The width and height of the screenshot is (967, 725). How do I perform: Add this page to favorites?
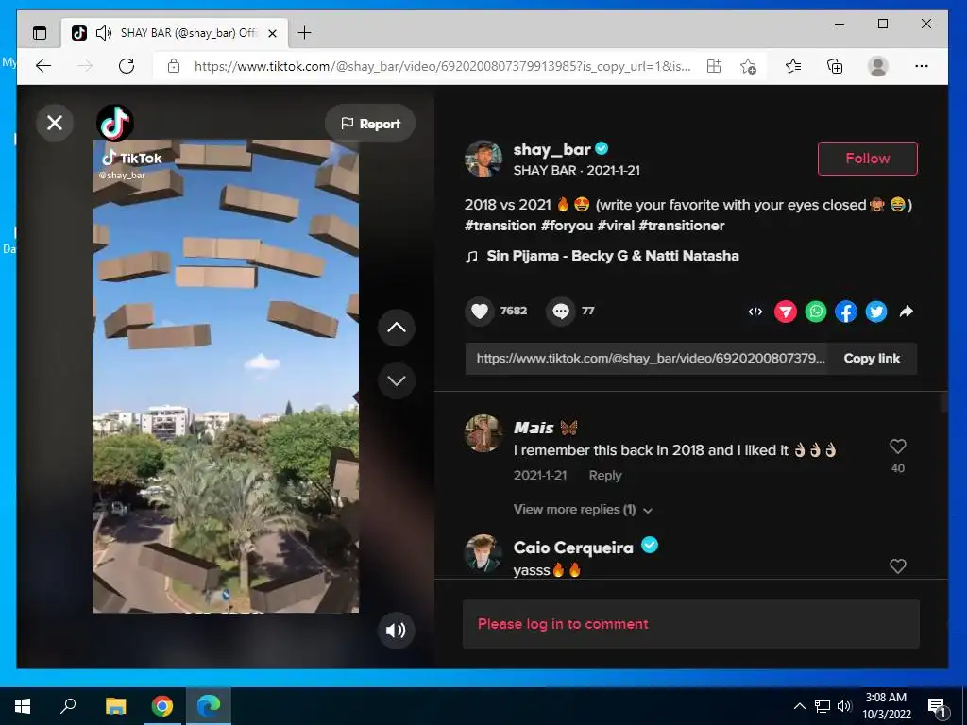748,66
